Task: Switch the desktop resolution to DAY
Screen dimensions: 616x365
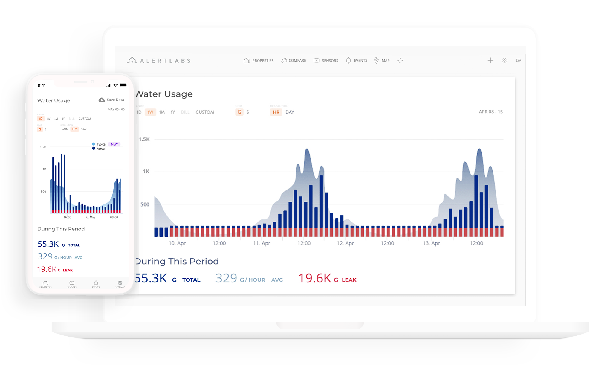Action: tap(290, 112)
